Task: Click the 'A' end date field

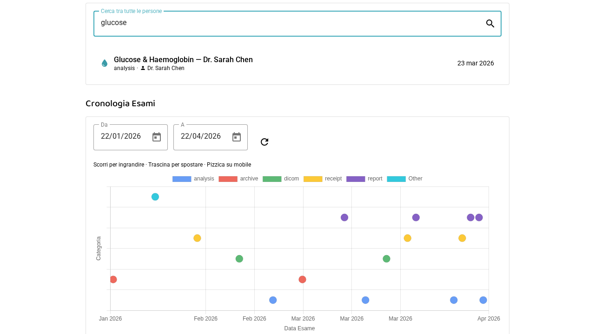Action: tap(201, 136)
